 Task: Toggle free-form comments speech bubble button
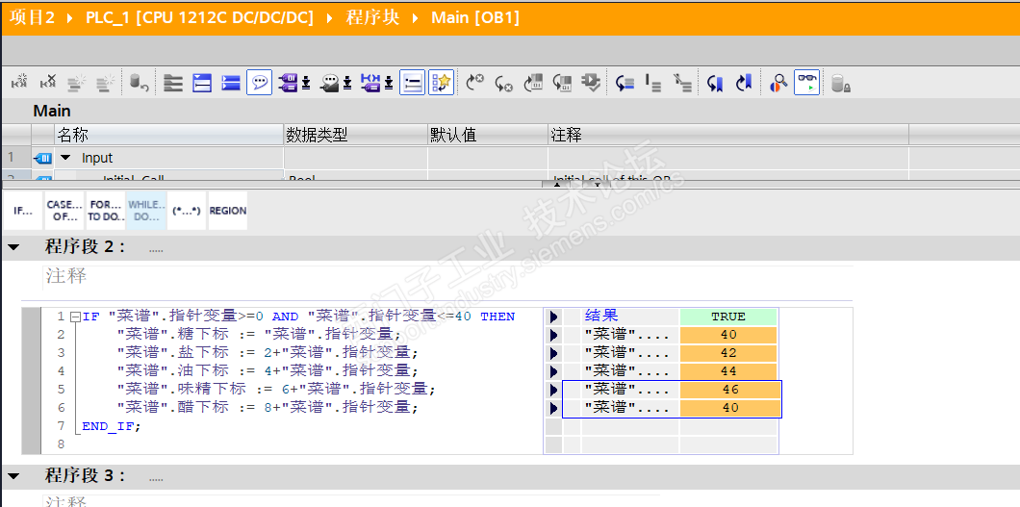click(x=260, y=83)
